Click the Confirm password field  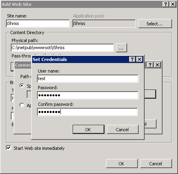click(x=87, y=112)
